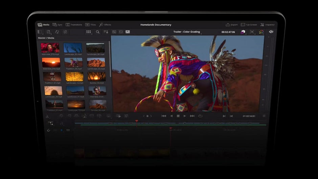Toggle loop playback button
The width and height of the screenshot is (318, 179).
[200, 116]
